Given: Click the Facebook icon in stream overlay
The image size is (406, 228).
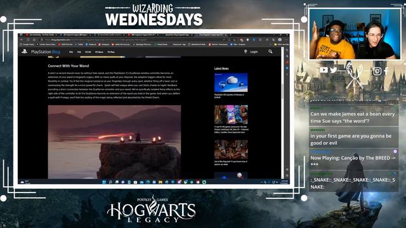Looking at the screenshot, I should tap(386, 71).
